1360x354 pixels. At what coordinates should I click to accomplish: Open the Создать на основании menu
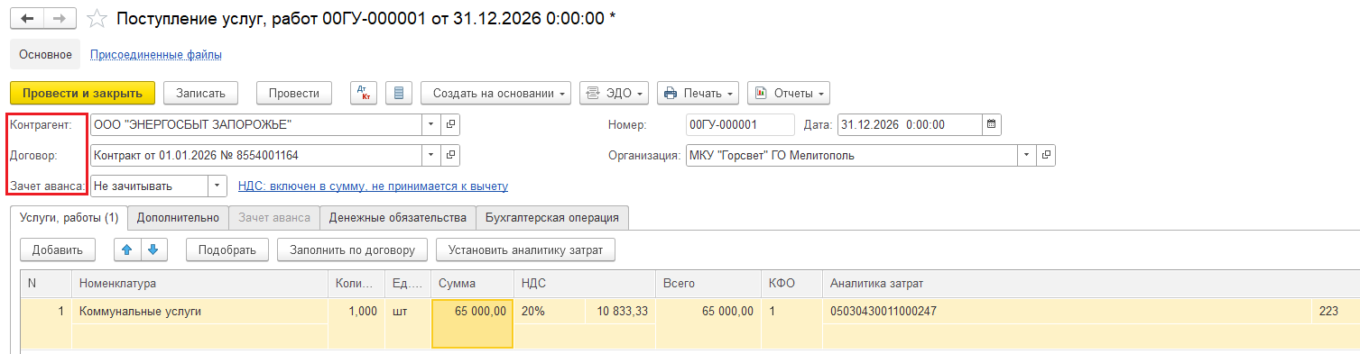pyautogui.click(x=496, y=93)
